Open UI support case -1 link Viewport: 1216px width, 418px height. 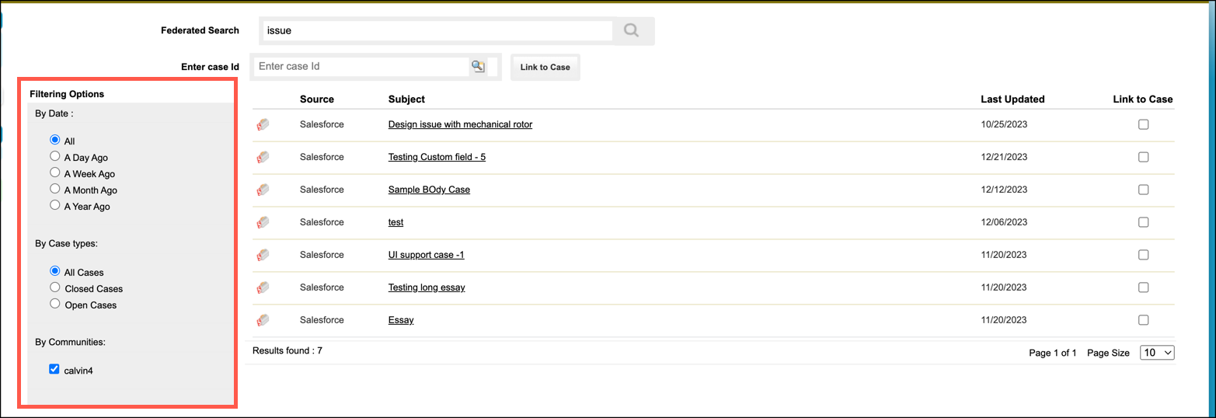426,255
